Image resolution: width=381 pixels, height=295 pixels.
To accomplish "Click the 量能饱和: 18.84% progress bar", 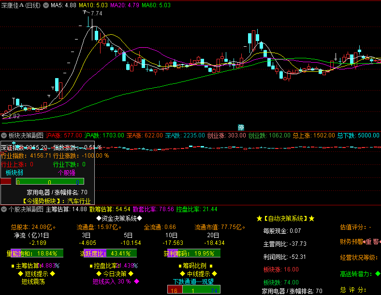I will point(35,254).
